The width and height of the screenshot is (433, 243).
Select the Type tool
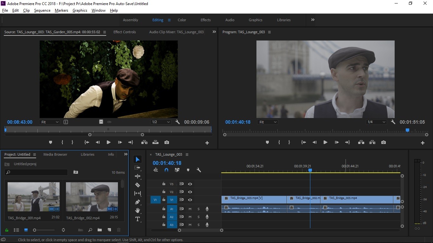tap(138, 219)
